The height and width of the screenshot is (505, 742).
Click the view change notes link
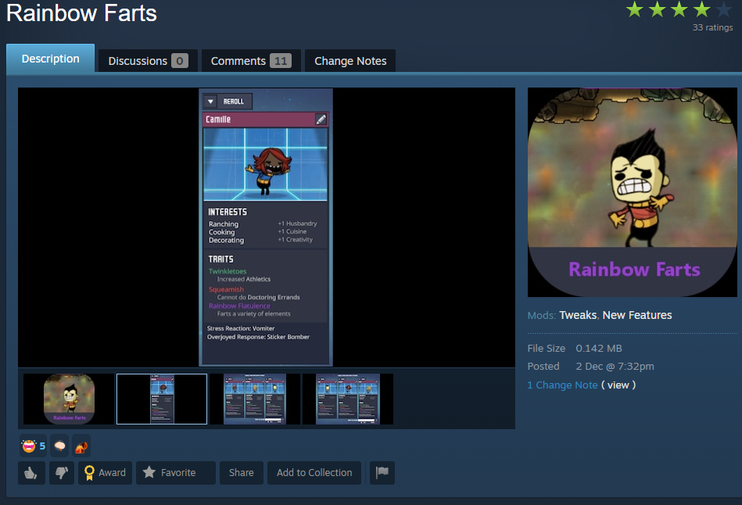(618, 385)
